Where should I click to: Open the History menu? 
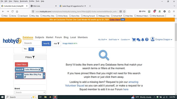pyautogui.click(x=16, y=1)
